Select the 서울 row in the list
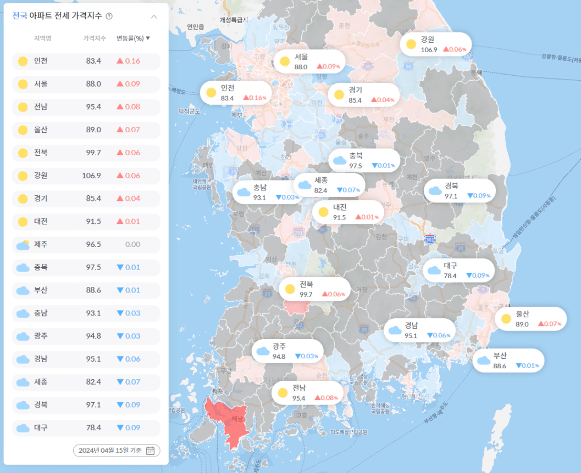This screenshot has height=473, width=581. (x=86, y=84)
